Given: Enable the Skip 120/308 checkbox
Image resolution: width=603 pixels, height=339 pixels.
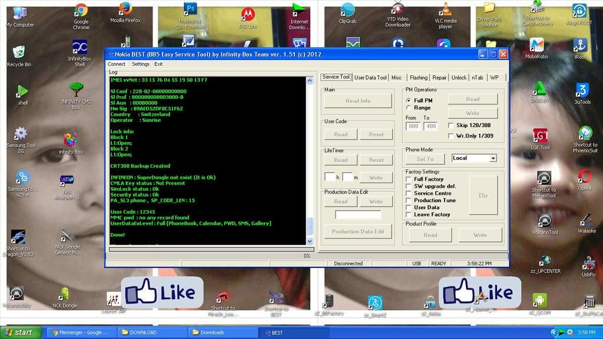Looking at the screenshot, I should coord(451,125).
